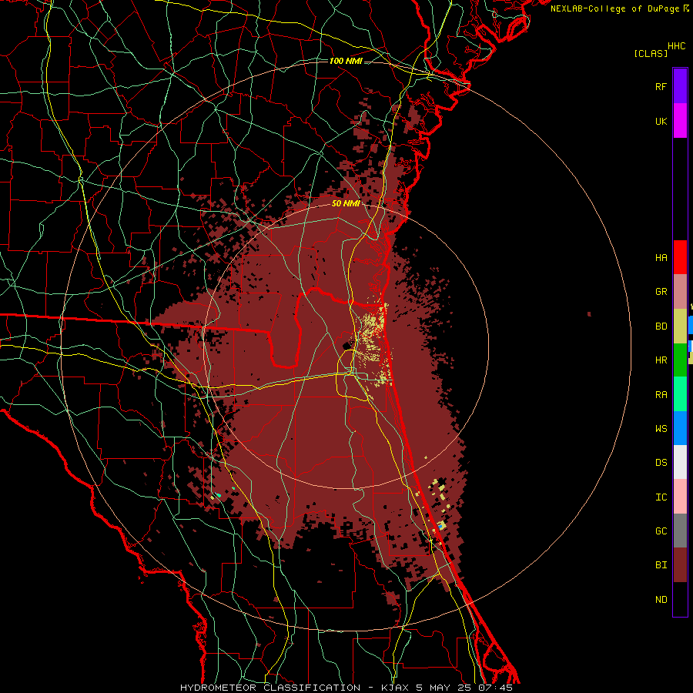Click the RA legend label
This screenshot has height=693, width=693.
[x=661, y=395]
